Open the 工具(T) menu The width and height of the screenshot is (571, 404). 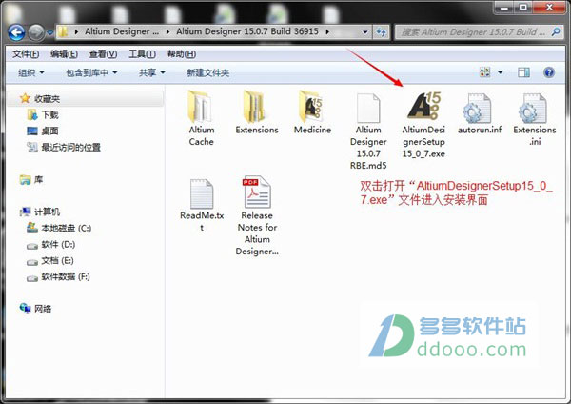[x=143, y=54]
